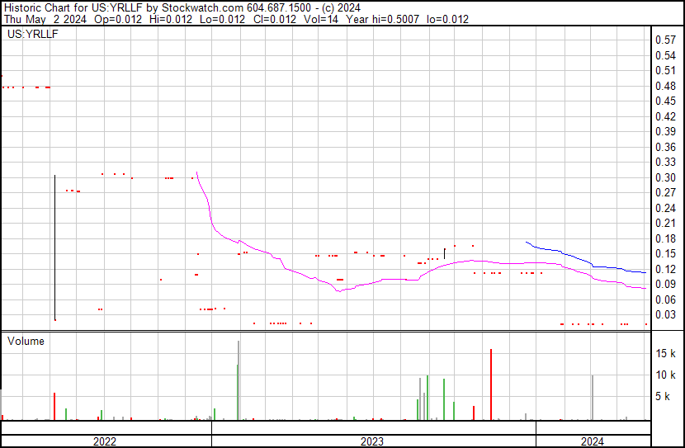The width and height of the screenshot is (685, 448).
Task: Select the 2023 year segment on the timeline
Action: click(x=373, y=441)
